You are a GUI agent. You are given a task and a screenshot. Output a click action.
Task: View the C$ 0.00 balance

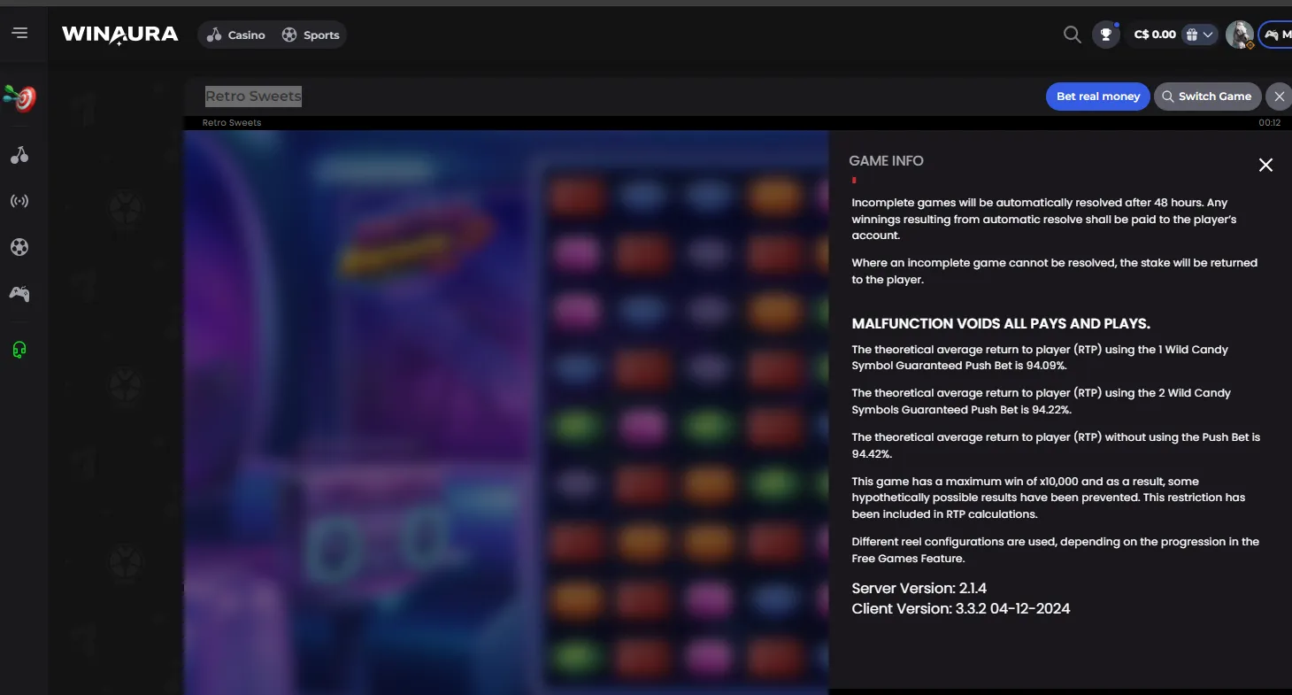(x=1155, y=35)
